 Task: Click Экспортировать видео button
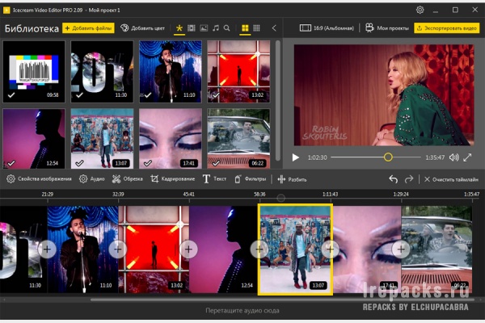pos(447,28)
